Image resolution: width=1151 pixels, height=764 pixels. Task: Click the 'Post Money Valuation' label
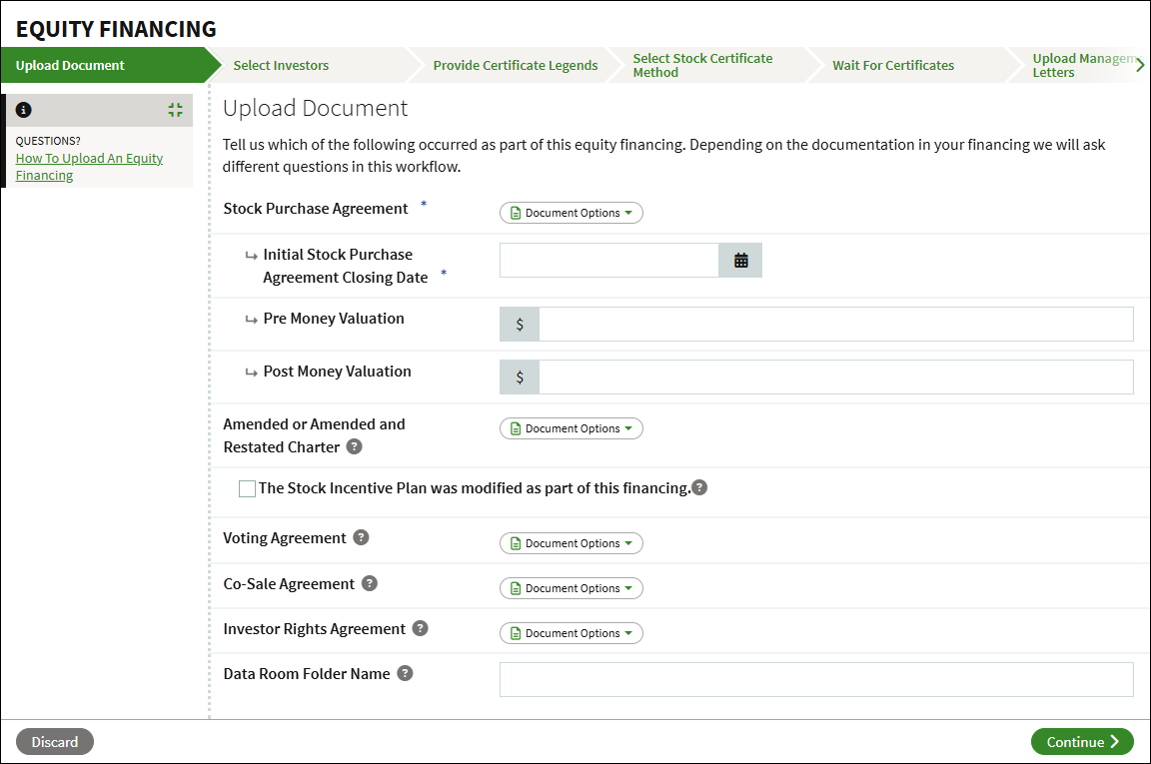click(x=337, y=372)
